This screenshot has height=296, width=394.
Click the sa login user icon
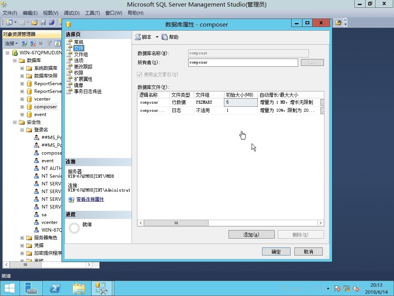37,215
